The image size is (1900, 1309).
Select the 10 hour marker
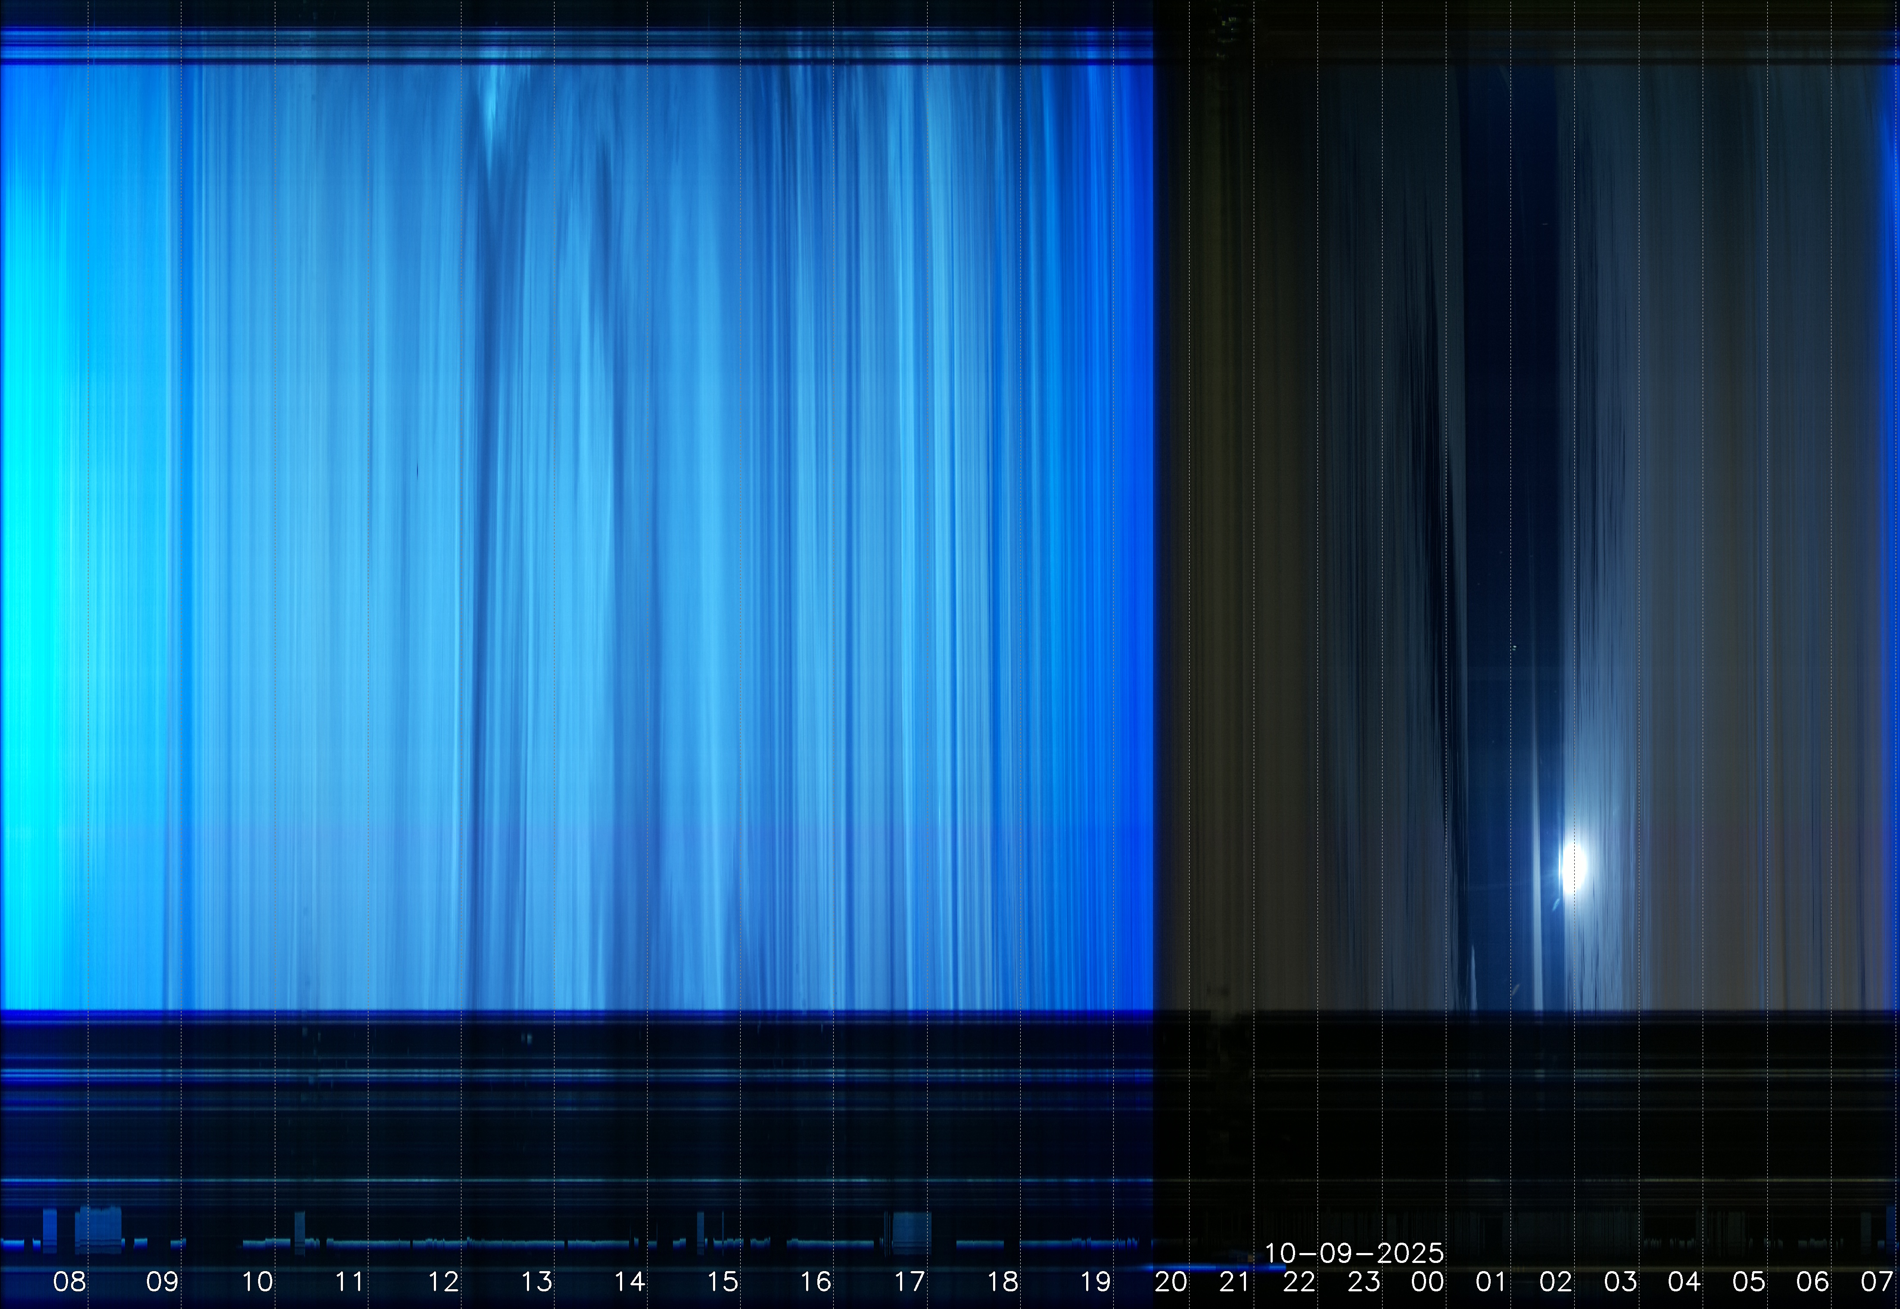pyautogui.click(x=257, y=1281)
